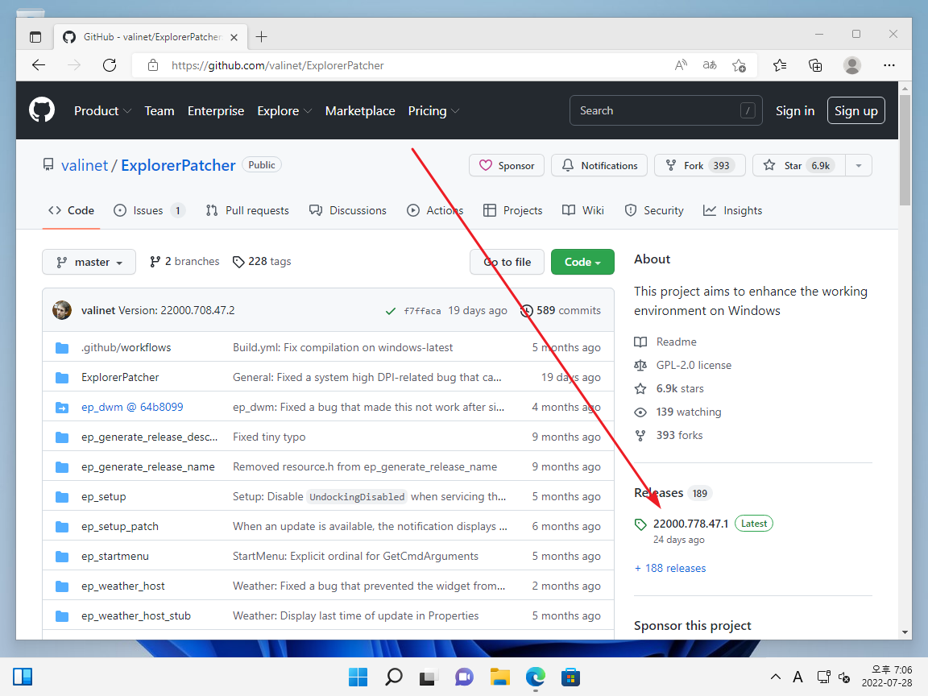
Task: Open a new browser tab
Action: tap(261, 37)
